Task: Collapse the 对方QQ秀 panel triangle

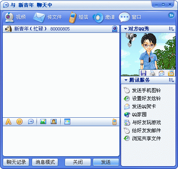Action: 125,29
